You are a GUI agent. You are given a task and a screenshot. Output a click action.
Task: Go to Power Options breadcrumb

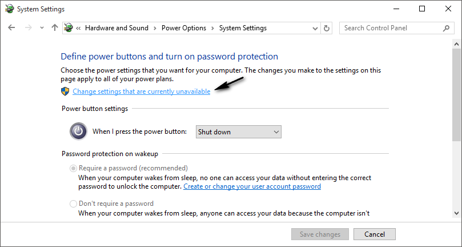pyautogui.click(x=184, y=27)
